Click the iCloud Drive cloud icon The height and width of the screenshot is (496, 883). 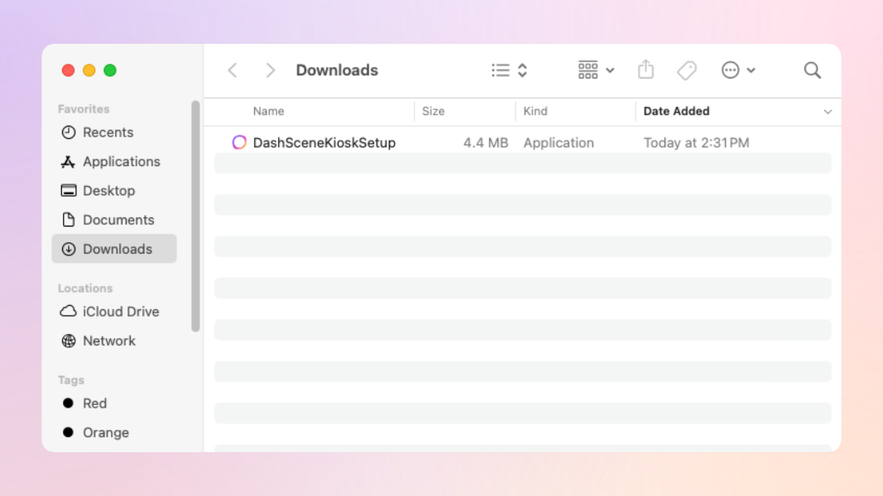pos(68,311)
